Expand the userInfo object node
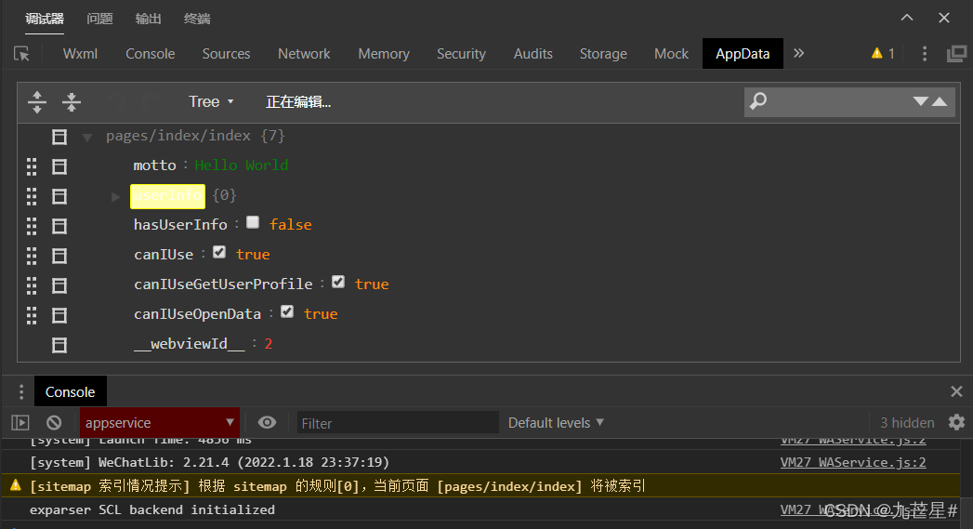The height and width of the screenshot is (529, 973). point(115,197)
